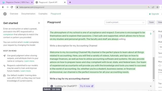This screenshot has width=162, height=91.
Task: Click the info icon in ChatGPT banner
Action: coord(52,86)
